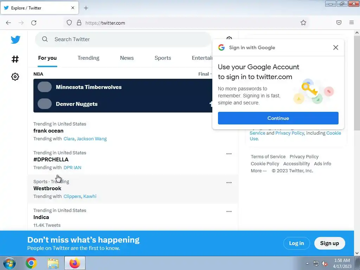
Task: Open Indica trending topic
Action: click(41, 217)
